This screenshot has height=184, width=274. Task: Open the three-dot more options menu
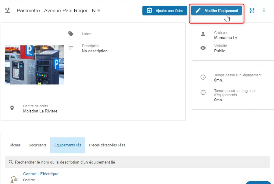coord(264,11)
